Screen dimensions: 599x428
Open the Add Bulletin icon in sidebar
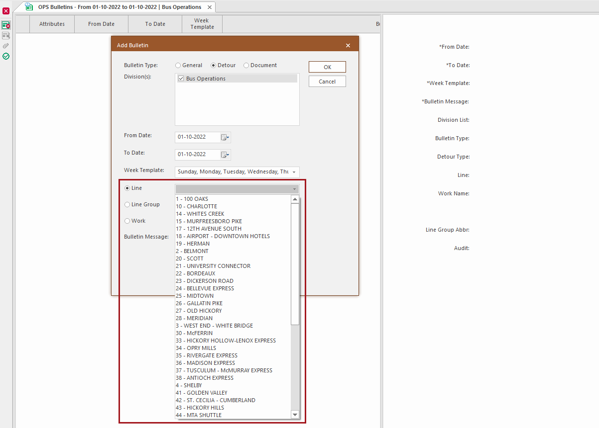click(x=6, y=25)
